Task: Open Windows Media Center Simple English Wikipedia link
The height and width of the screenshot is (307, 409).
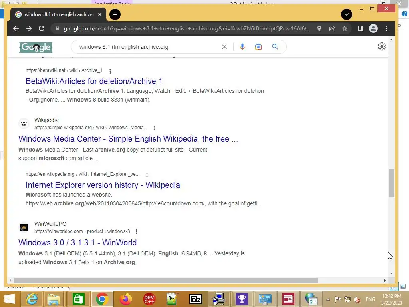Action: (x=128, y=139)
